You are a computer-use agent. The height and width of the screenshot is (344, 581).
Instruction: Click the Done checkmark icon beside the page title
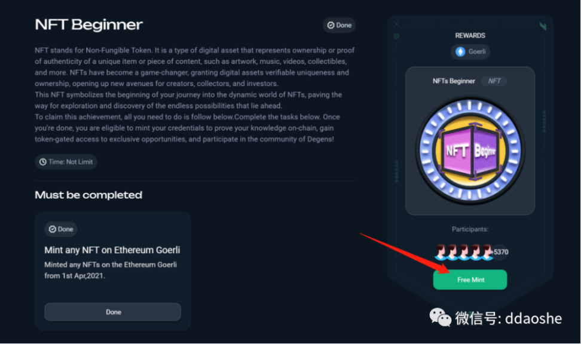[330, 25]
